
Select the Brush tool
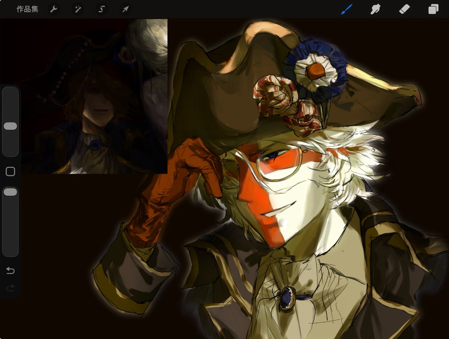click(346, 9)
